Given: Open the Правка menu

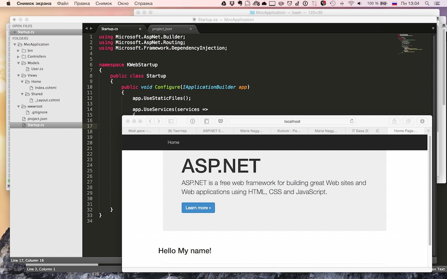Looking at the screenshot, I should (82, 3).
